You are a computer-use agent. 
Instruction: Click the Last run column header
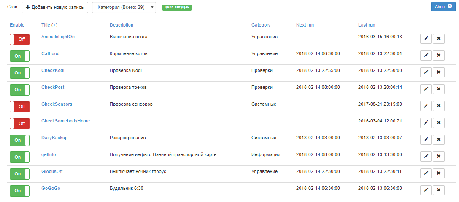click(366, 25)
